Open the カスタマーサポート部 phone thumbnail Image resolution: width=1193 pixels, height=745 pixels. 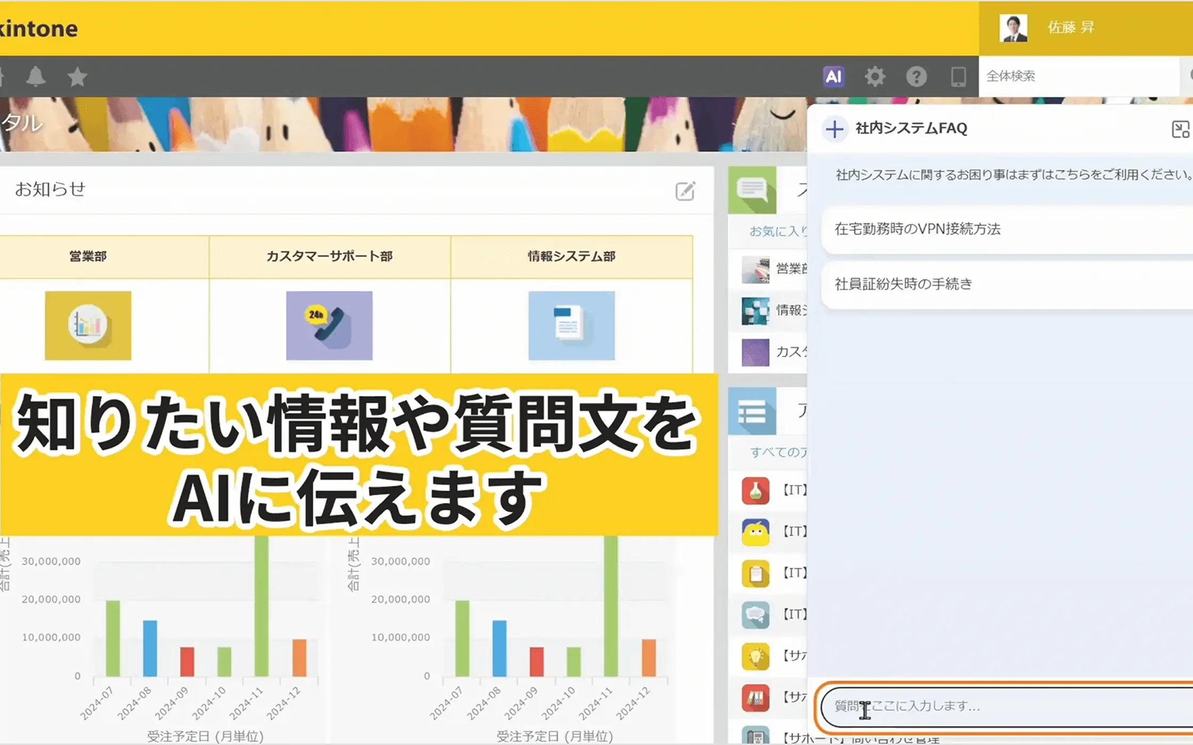tap(329, 325)
